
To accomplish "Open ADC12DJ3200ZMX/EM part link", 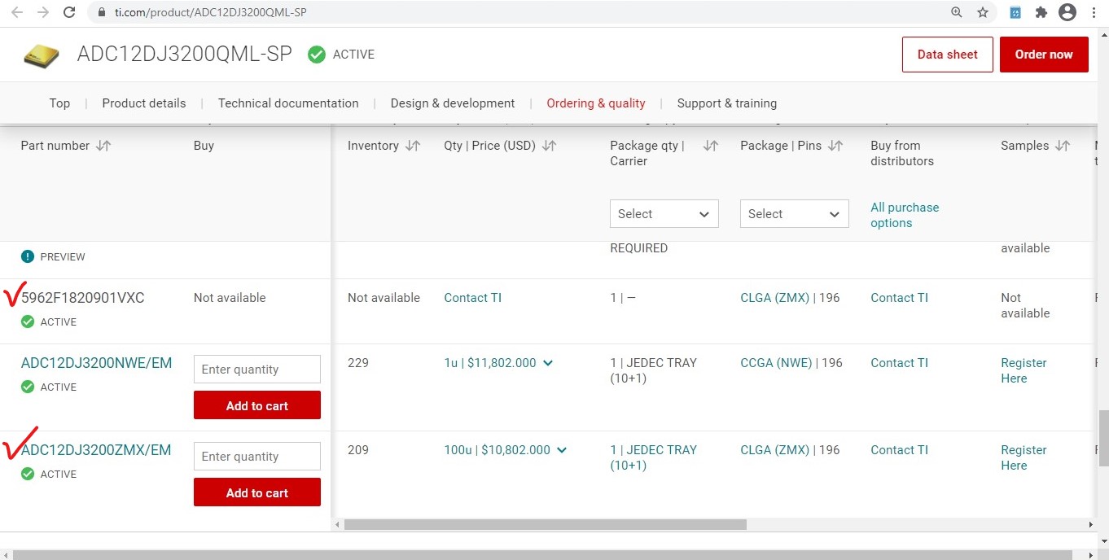I will [96, 450].
